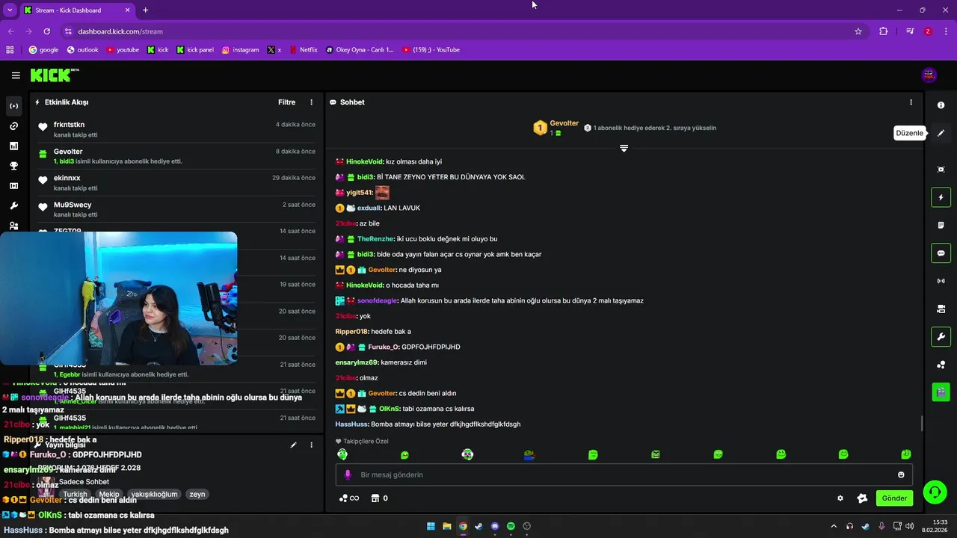Click the shop icon with count 0
Screen dimensions: 957x538
380,498
